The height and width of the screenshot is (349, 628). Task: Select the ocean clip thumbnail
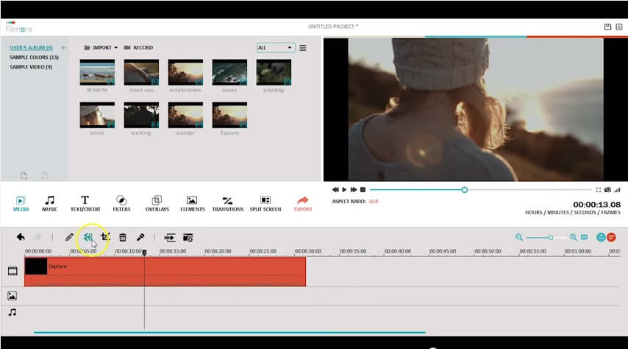coord(229,72)
